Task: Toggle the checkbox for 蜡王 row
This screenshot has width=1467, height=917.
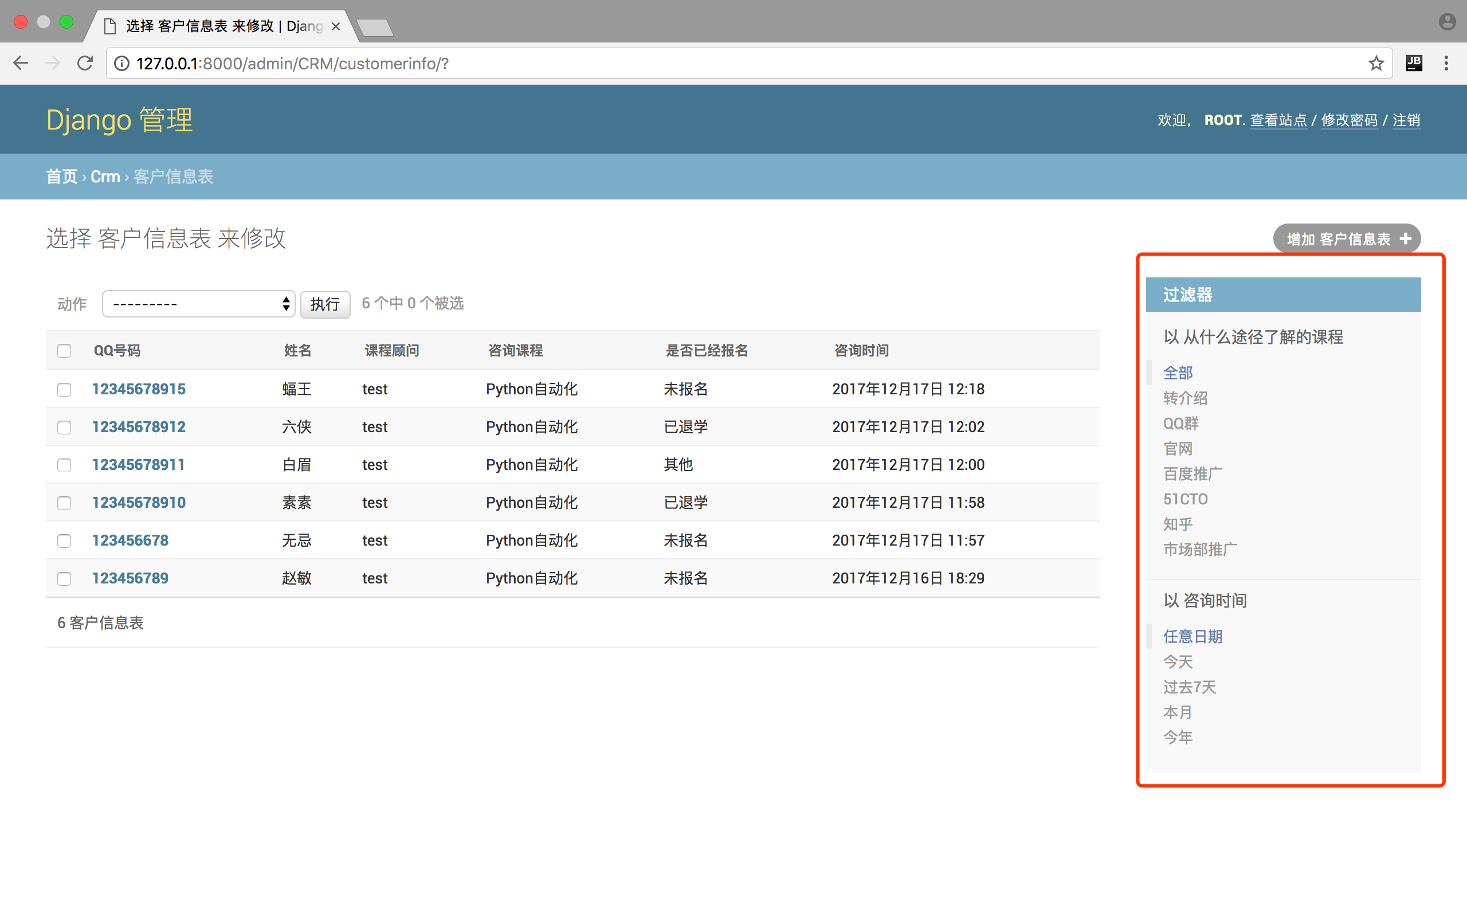Action: tap(64, 389)
